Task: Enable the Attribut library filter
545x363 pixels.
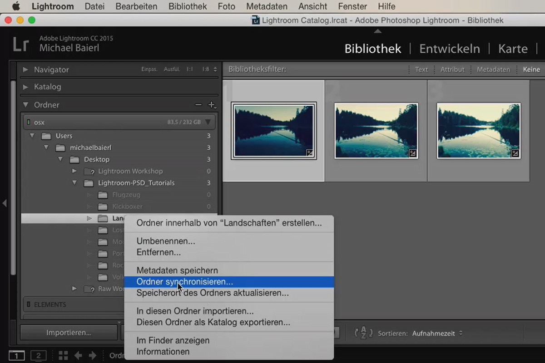Action: click(x=452, y=69)
